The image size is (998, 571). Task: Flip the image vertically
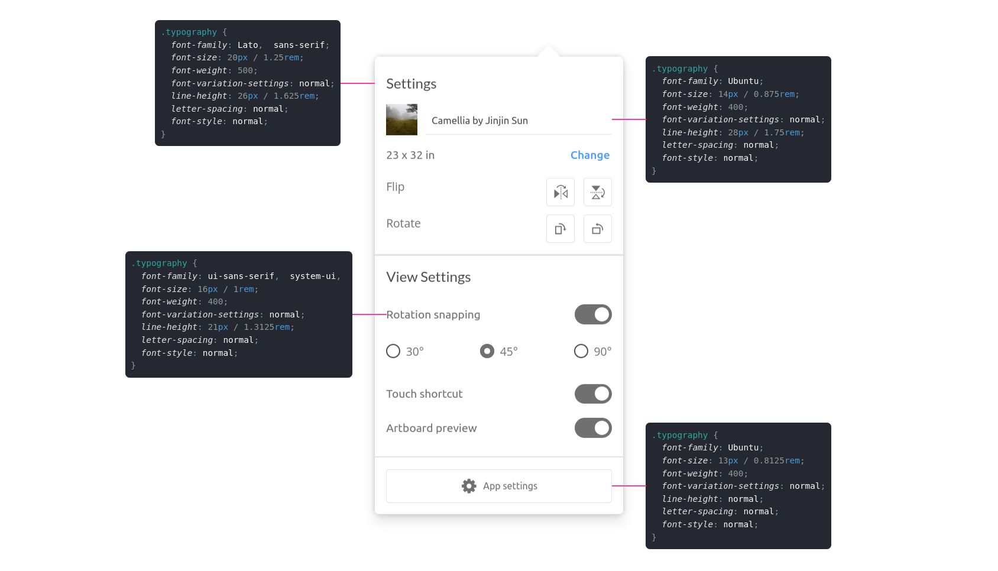(x=597, y=192)
